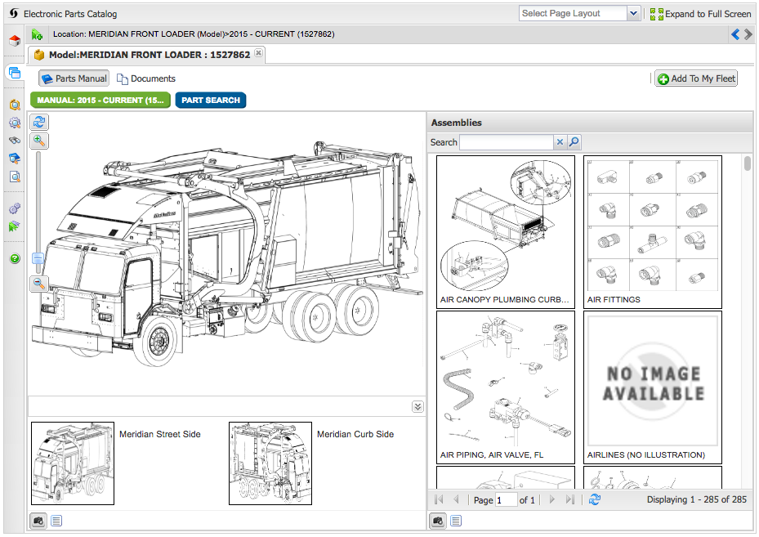Viewport: 759px width, 537px height.
Task: Select the stacked windows icon in the sidebar
Action: [x=15, y=73]
